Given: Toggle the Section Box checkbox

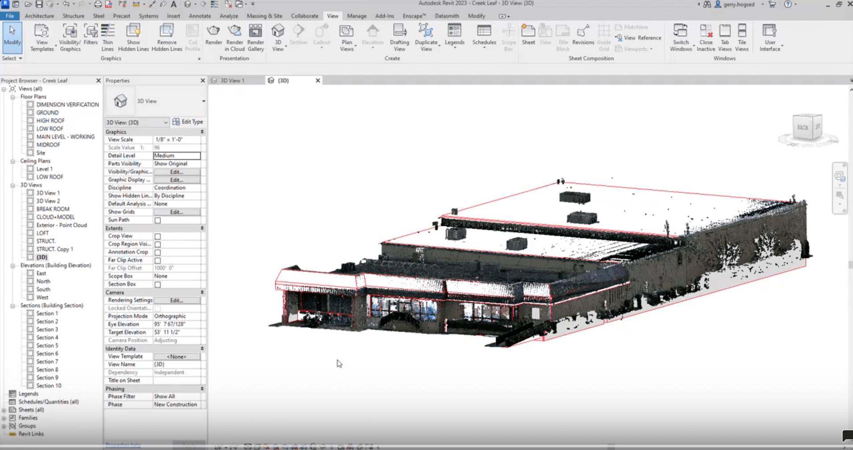Looking at the screenshot, I should [x=158, y=285].
